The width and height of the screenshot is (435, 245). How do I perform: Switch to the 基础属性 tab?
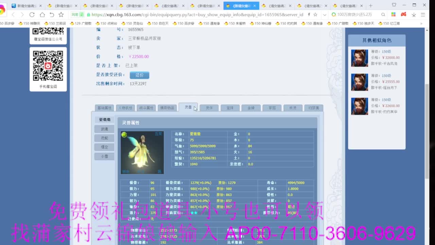coord(104,108)
